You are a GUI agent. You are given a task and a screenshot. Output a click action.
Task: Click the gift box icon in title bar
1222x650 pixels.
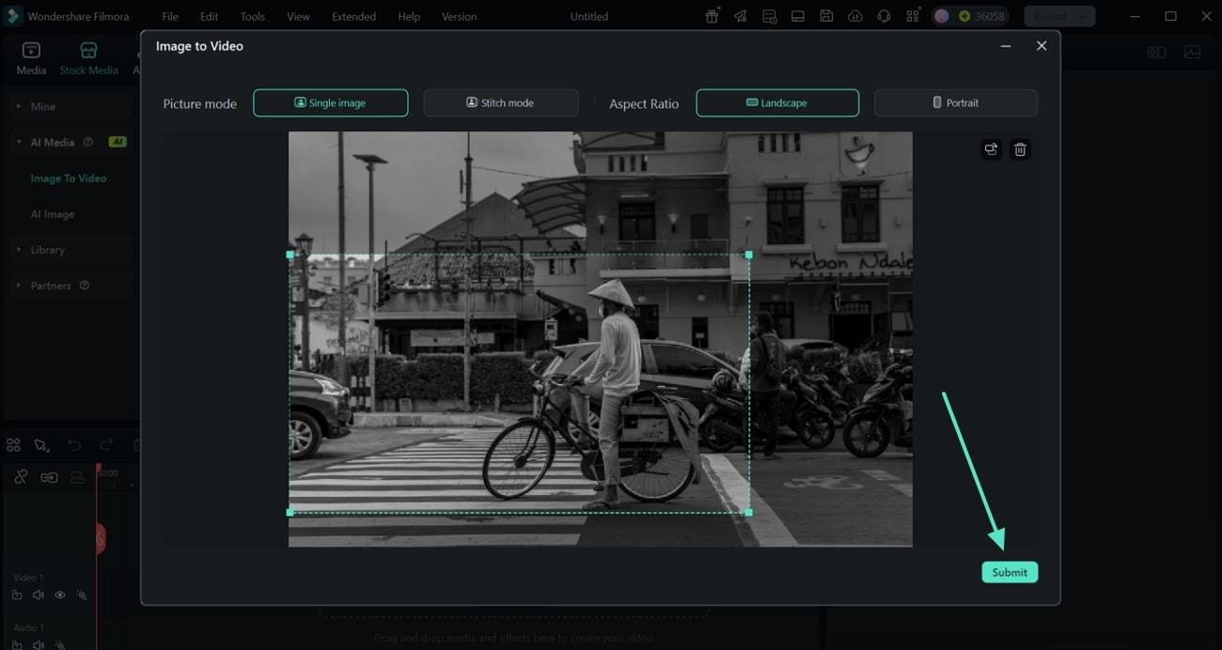712,16
